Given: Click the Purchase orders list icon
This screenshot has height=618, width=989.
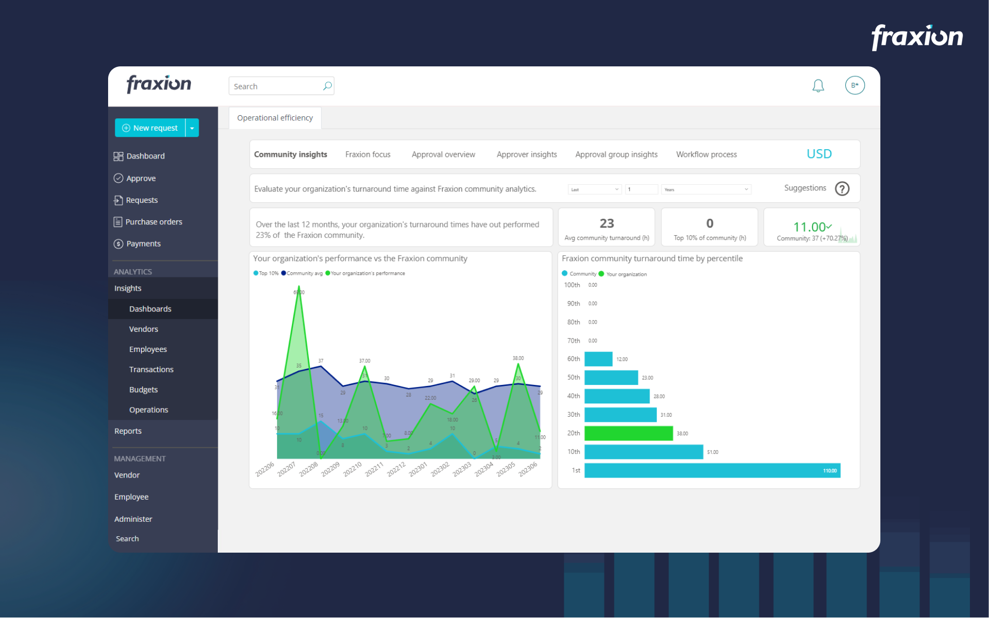Looking at the screenshot, I should coord(118,222).
